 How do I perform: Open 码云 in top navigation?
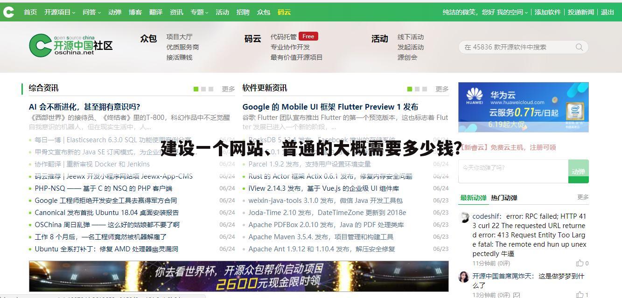point(284,12)
